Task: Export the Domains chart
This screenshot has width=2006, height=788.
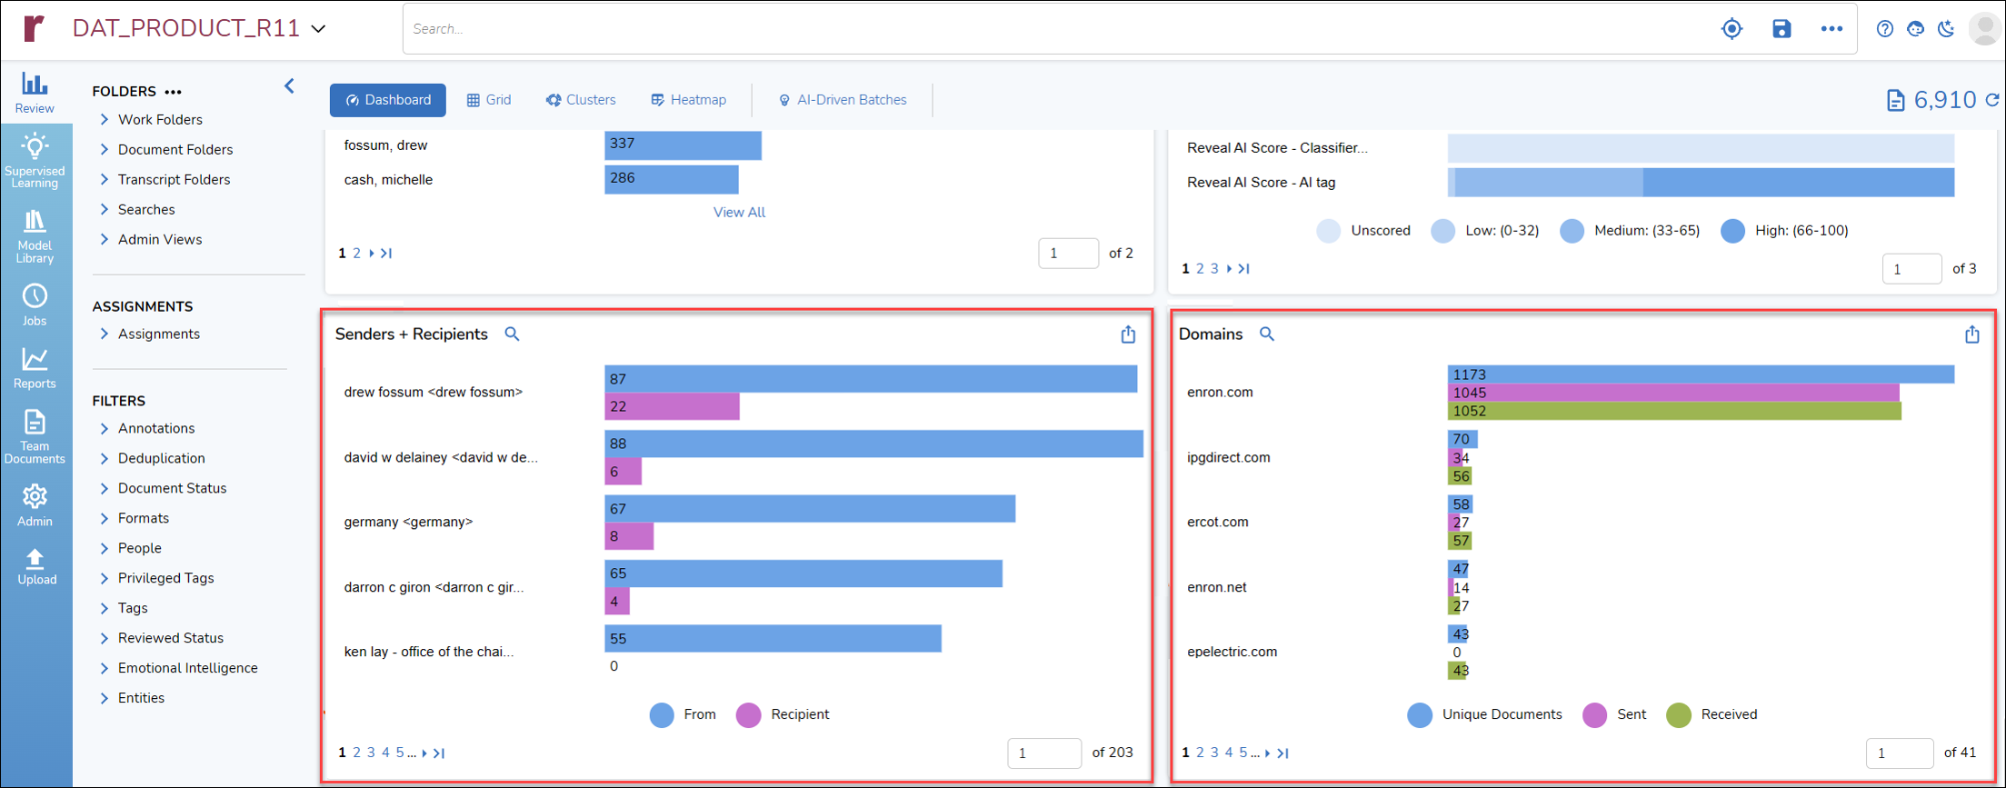Action: pyautogui.click(x=1971, y=334)
